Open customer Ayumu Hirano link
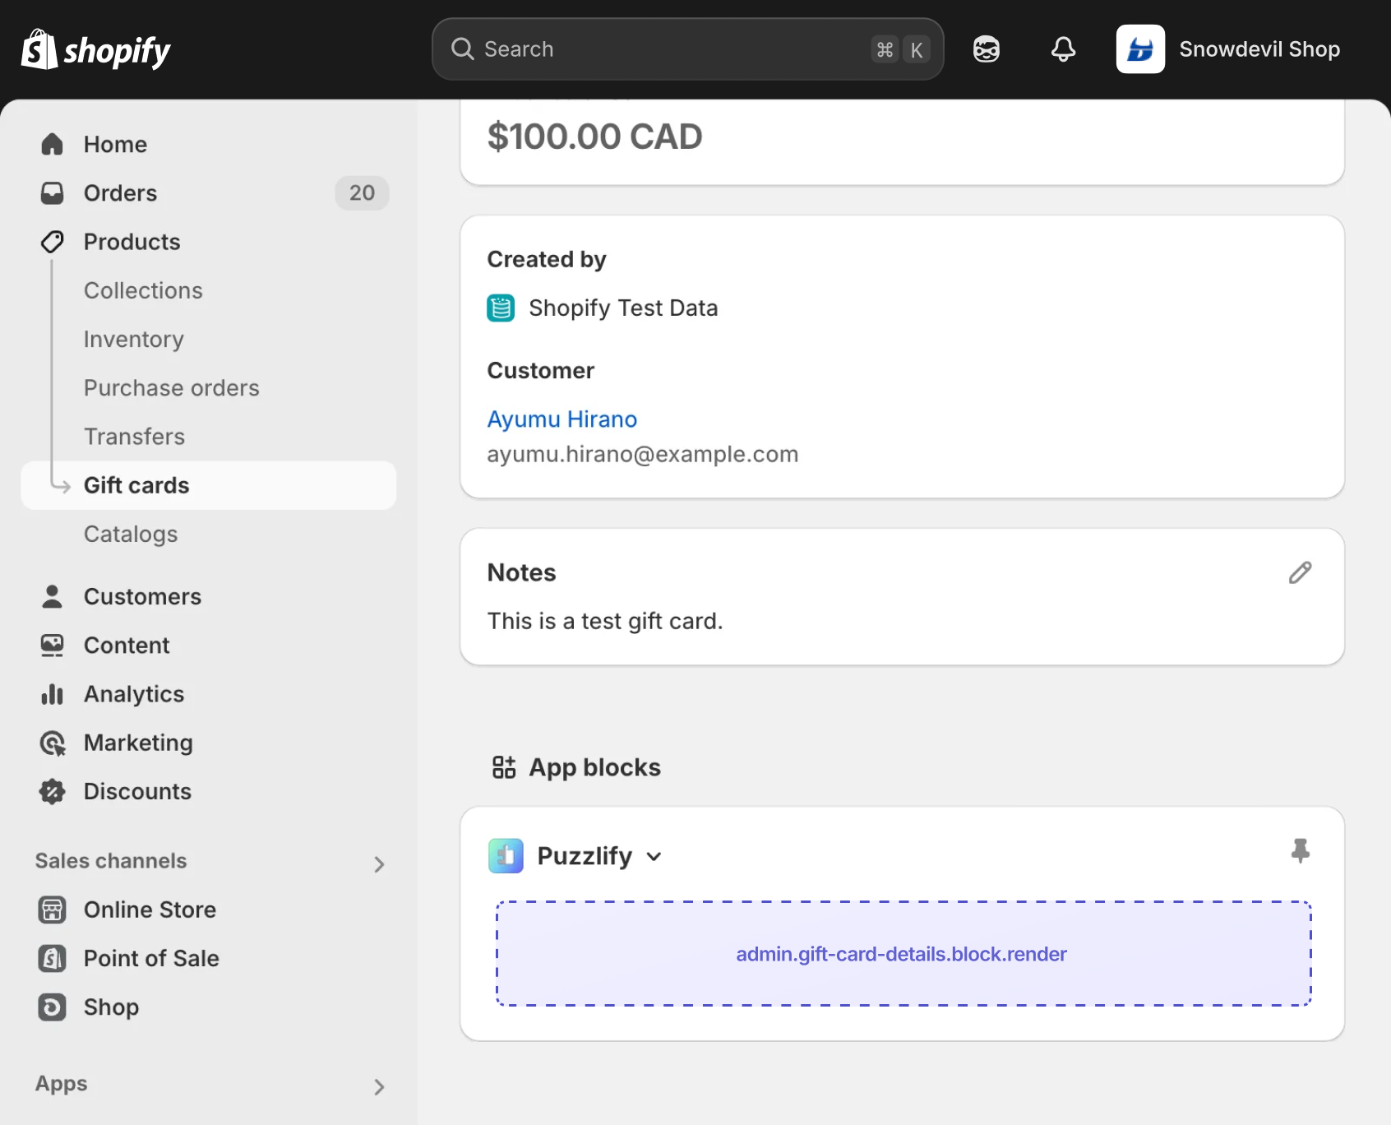 click(562, 419)
